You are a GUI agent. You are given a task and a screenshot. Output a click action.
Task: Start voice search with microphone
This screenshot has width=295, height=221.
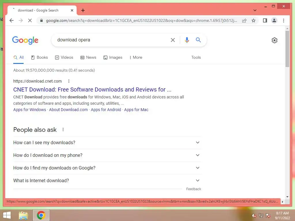tap(187, 40)
